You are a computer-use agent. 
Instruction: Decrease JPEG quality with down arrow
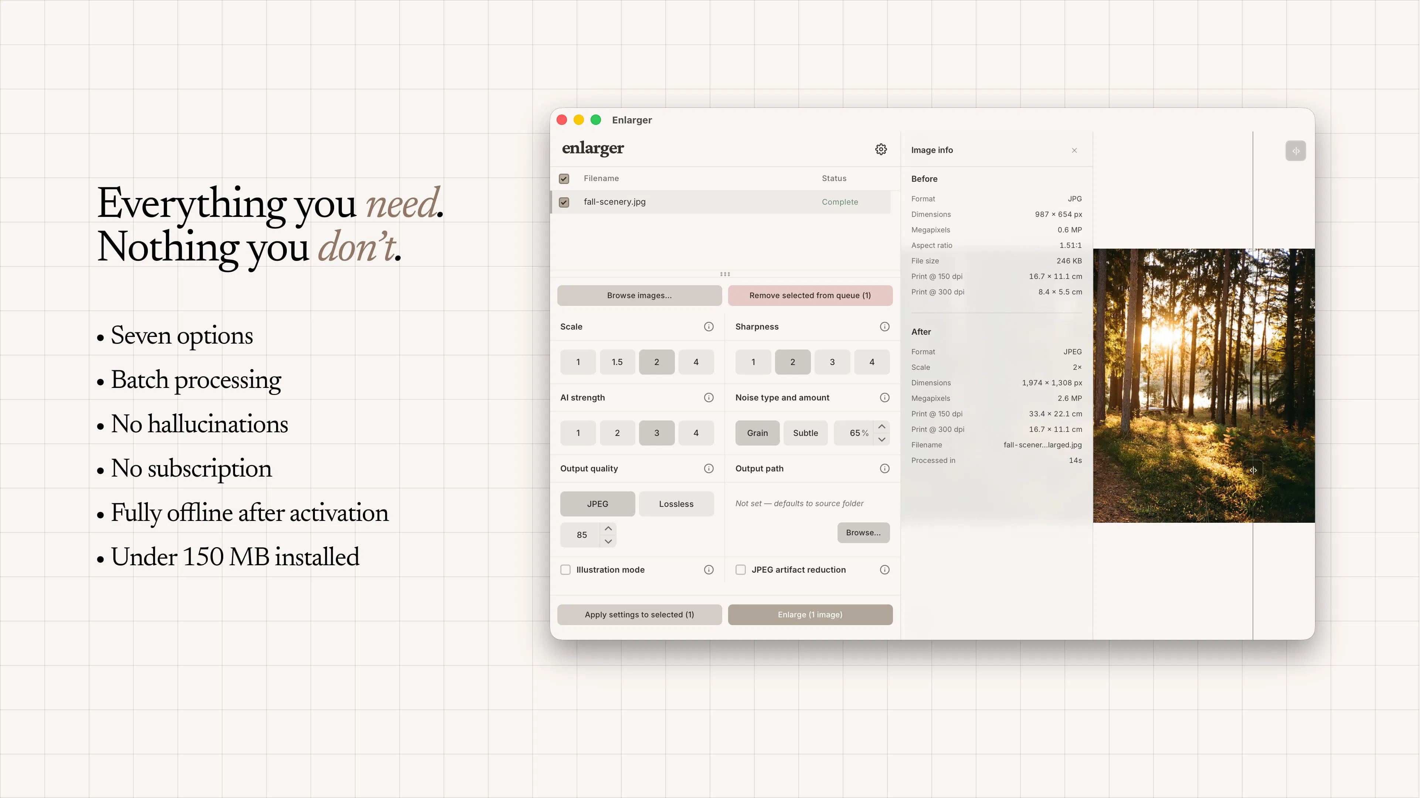608,541
